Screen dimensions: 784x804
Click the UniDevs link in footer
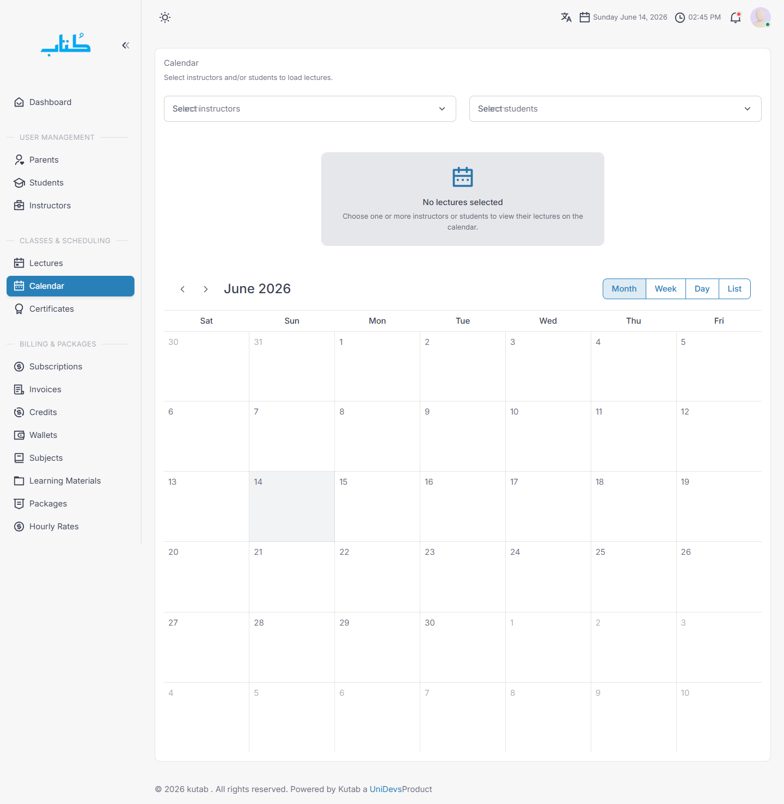[x=385, y=789]
